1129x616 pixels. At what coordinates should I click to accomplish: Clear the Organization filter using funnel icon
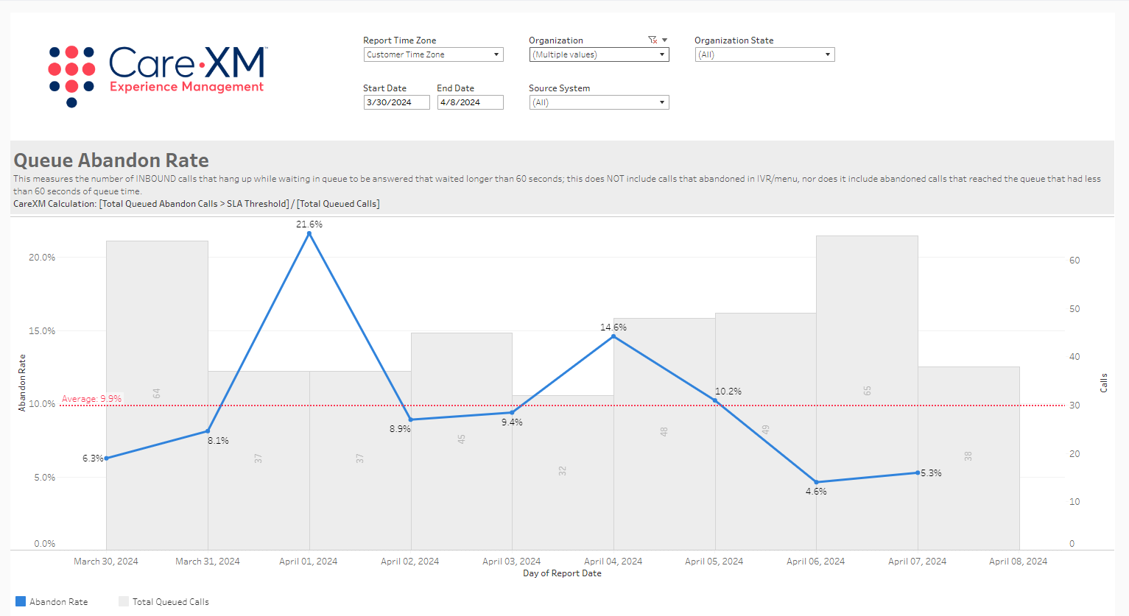tap(652, 40)
